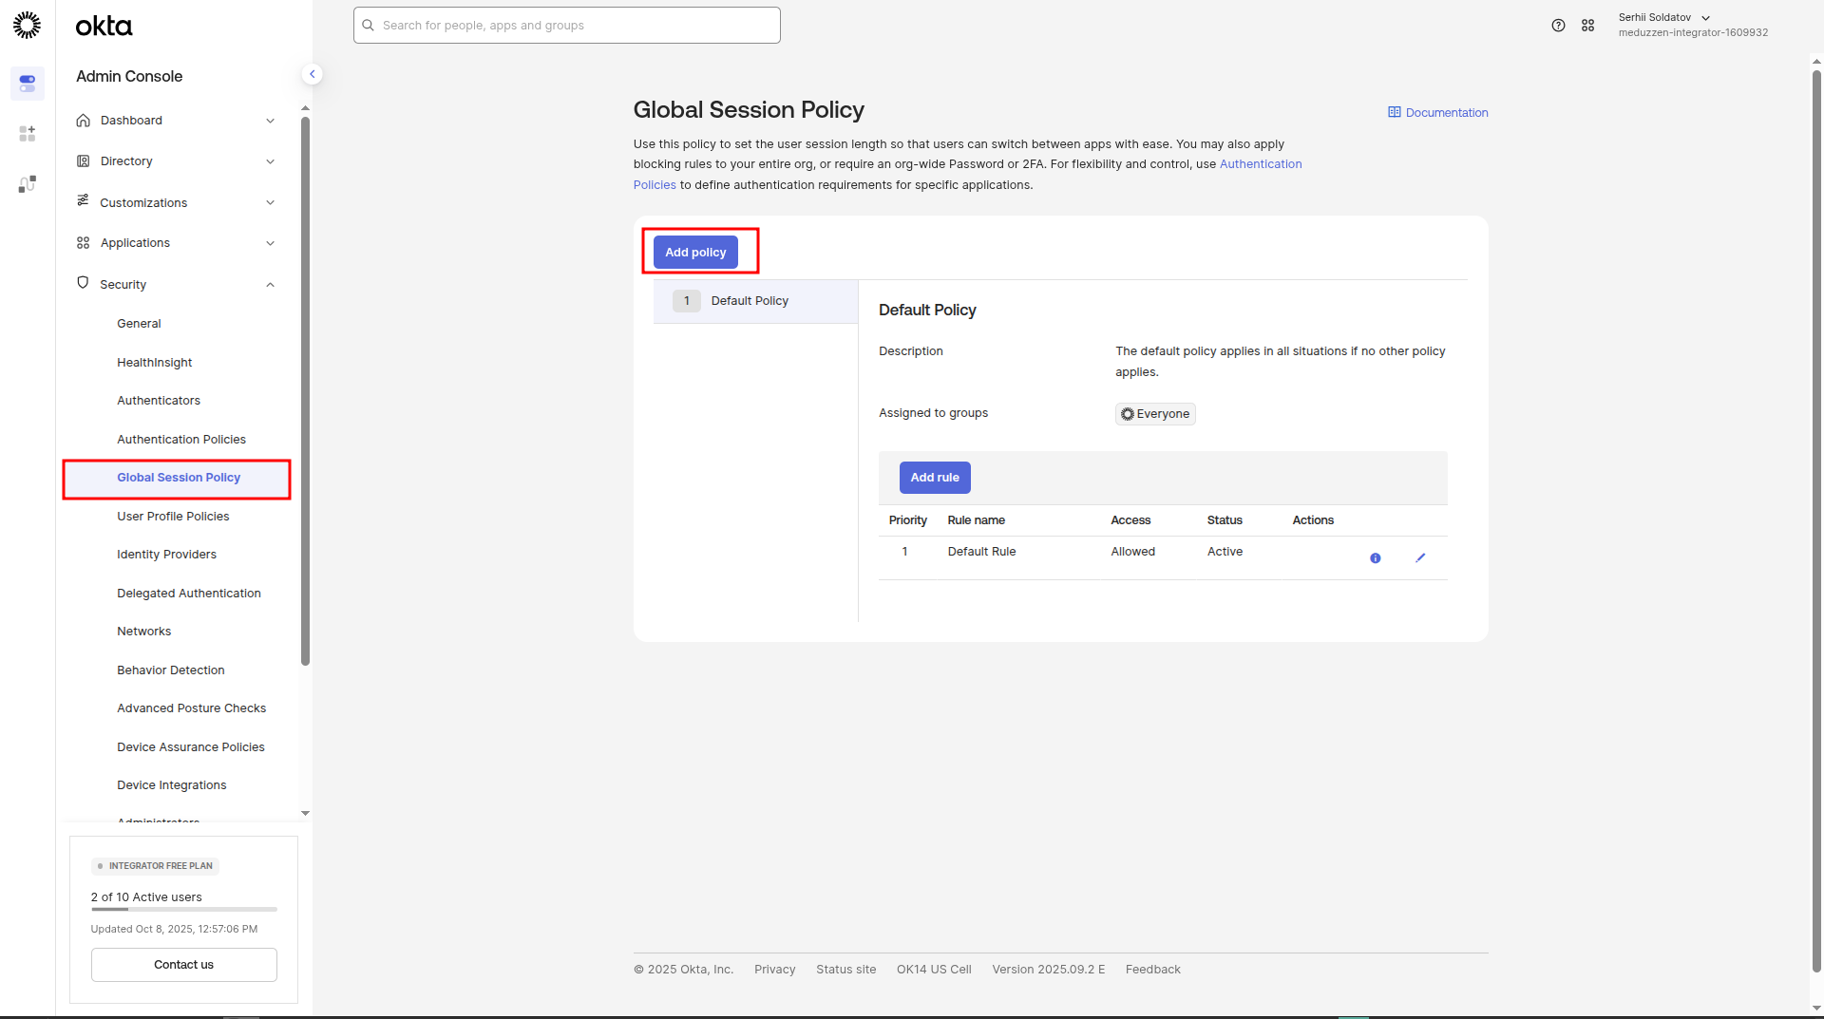Open the Admin Console toggle icon in left rail
The image size is (1824, 1019).
[28, 84]
